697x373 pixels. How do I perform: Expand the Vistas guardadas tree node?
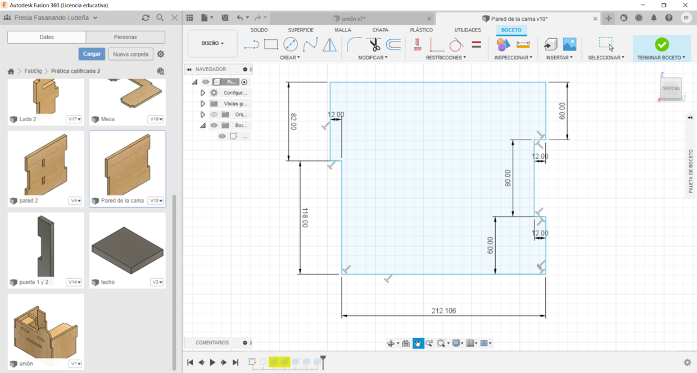[x=202, y=104]
